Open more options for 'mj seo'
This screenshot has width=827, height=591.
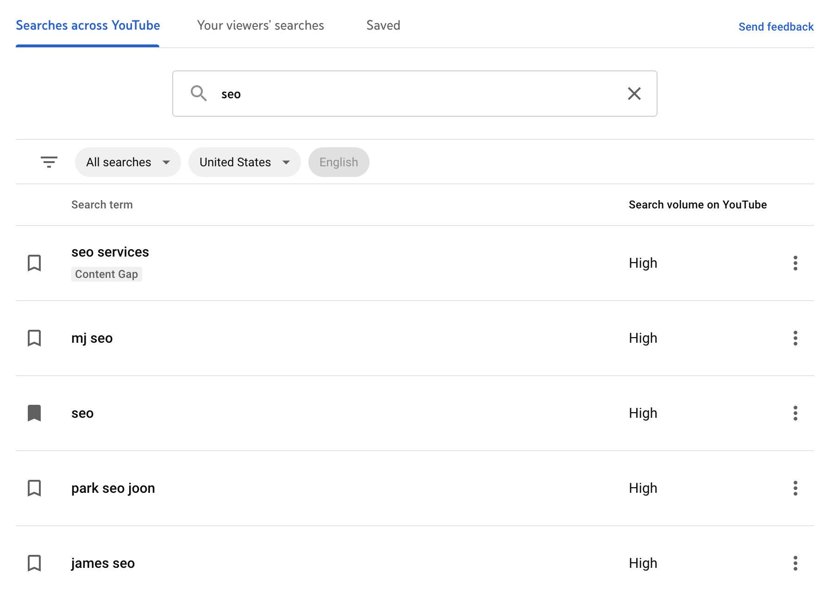pyautogui.click(x=795, y=338)
